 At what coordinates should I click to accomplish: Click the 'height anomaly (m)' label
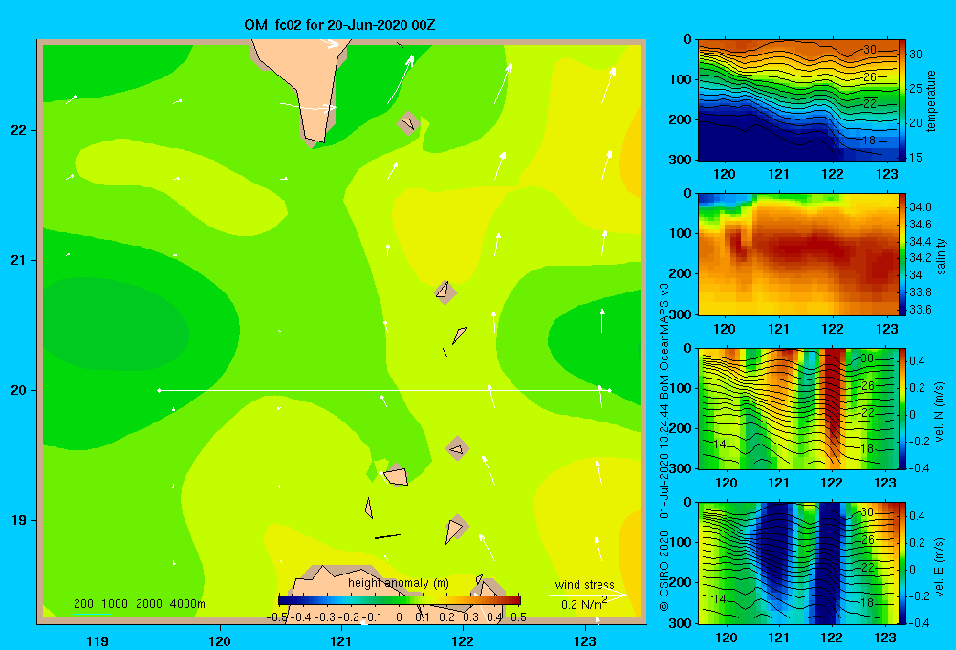point(399,583)
